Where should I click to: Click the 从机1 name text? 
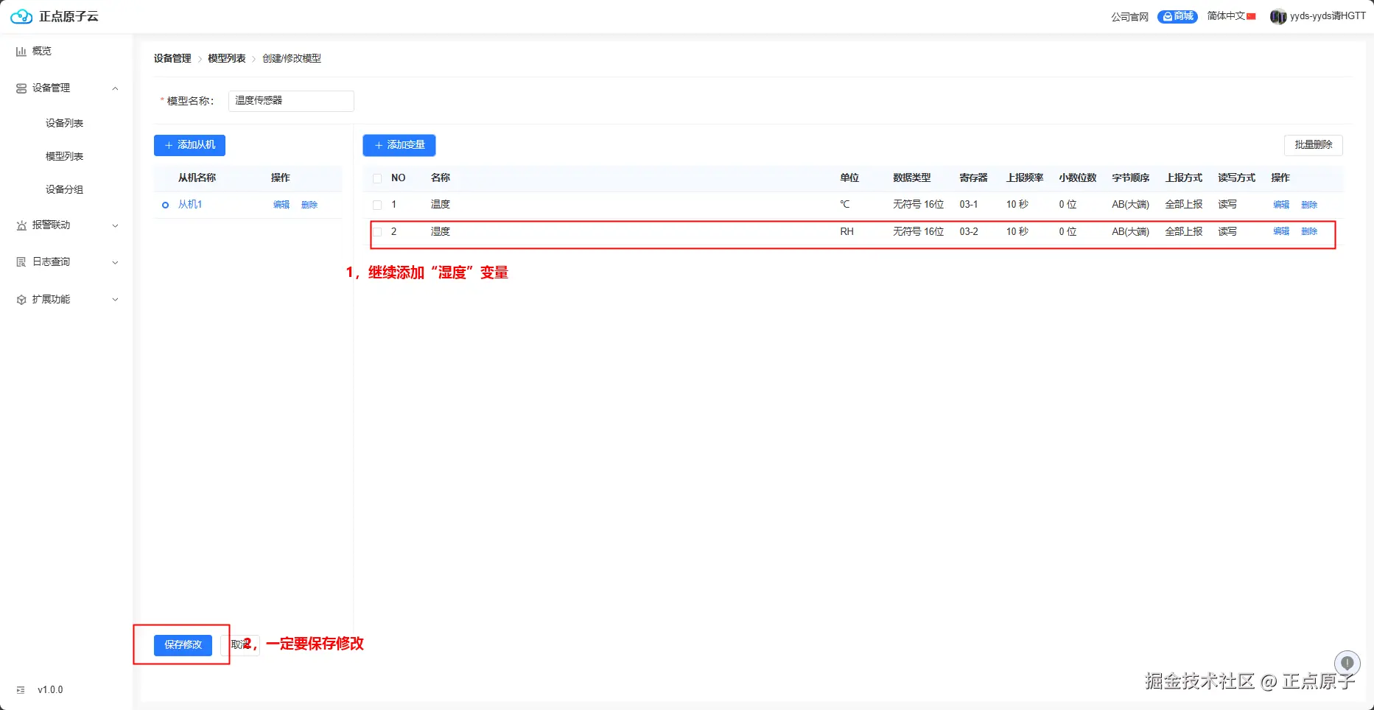(x=190, y=205)
